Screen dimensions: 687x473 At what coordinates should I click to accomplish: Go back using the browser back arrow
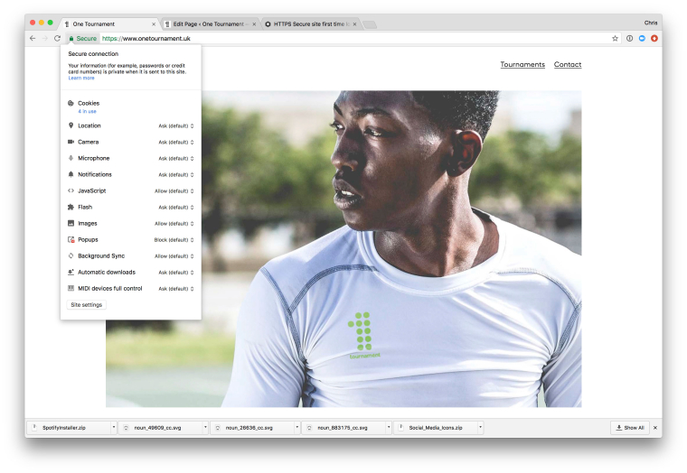(33, 39)
